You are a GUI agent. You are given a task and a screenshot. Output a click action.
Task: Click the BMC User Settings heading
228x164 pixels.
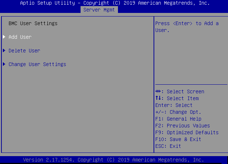[x=33, y=23]
